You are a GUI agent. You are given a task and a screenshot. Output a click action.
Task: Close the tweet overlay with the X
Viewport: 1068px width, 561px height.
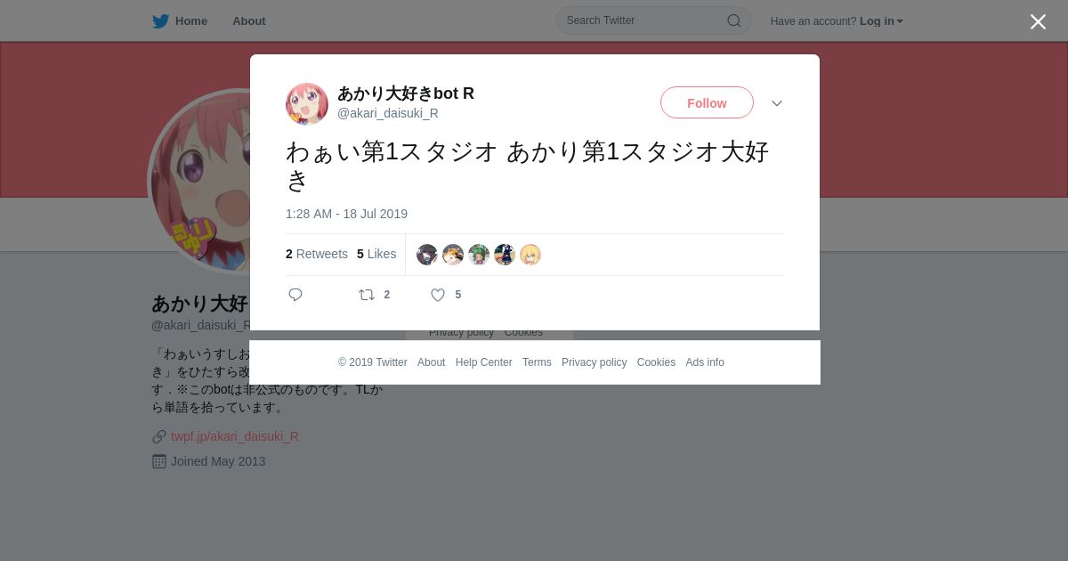coord(1038,21)
